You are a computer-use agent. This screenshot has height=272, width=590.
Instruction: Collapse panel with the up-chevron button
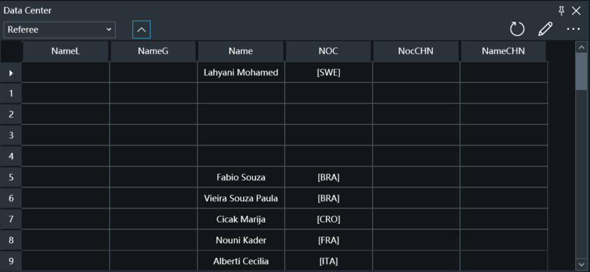[142, 29]
